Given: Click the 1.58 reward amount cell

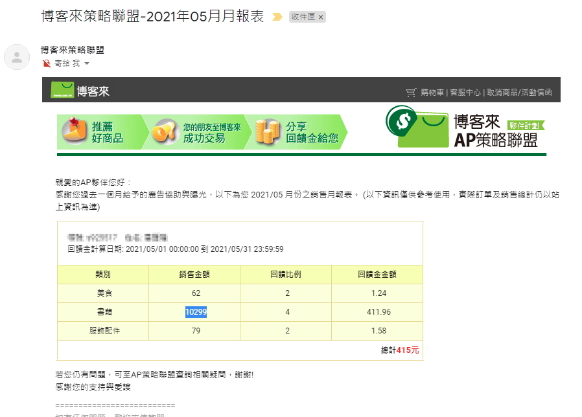Looking at the screenshot, I should [x=378, y=331].
